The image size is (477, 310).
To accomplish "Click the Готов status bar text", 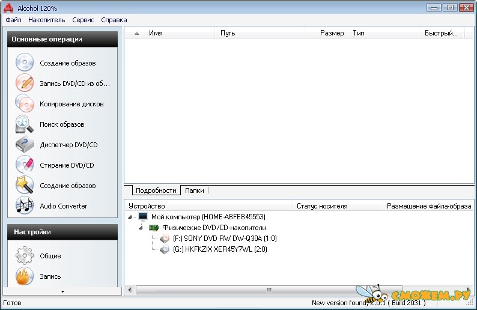I will [x=12, y=303].
